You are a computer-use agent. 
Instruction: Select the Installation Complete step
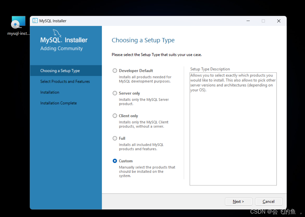pyautogui.click(x=58, y=103)
